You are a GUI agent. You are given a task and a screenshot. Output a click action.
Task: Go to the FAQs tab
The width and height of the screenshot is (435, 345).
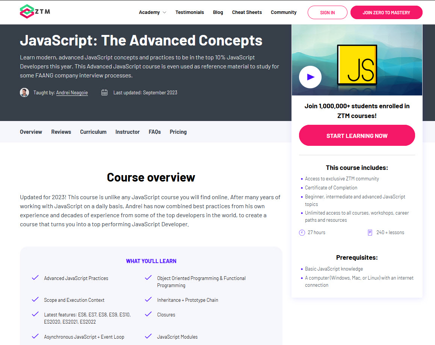(154, 132)
